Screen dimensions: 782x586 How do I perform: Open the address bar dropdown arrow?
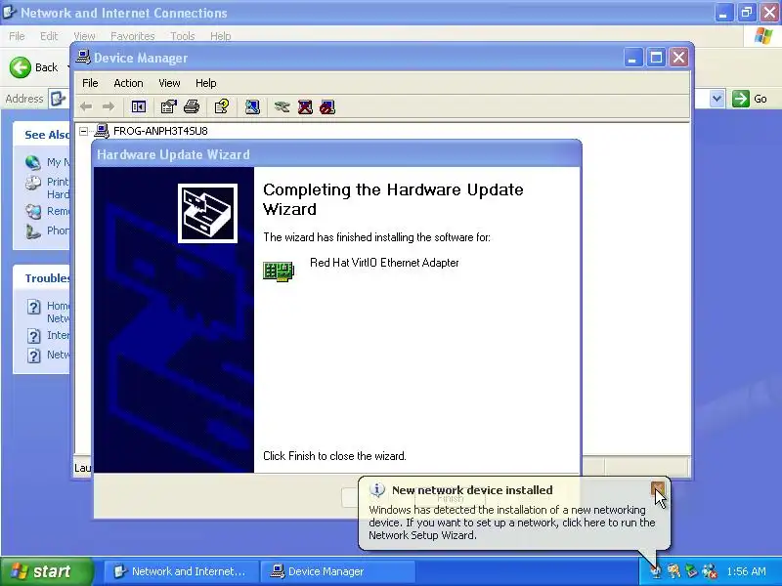[x=717, y=99]
